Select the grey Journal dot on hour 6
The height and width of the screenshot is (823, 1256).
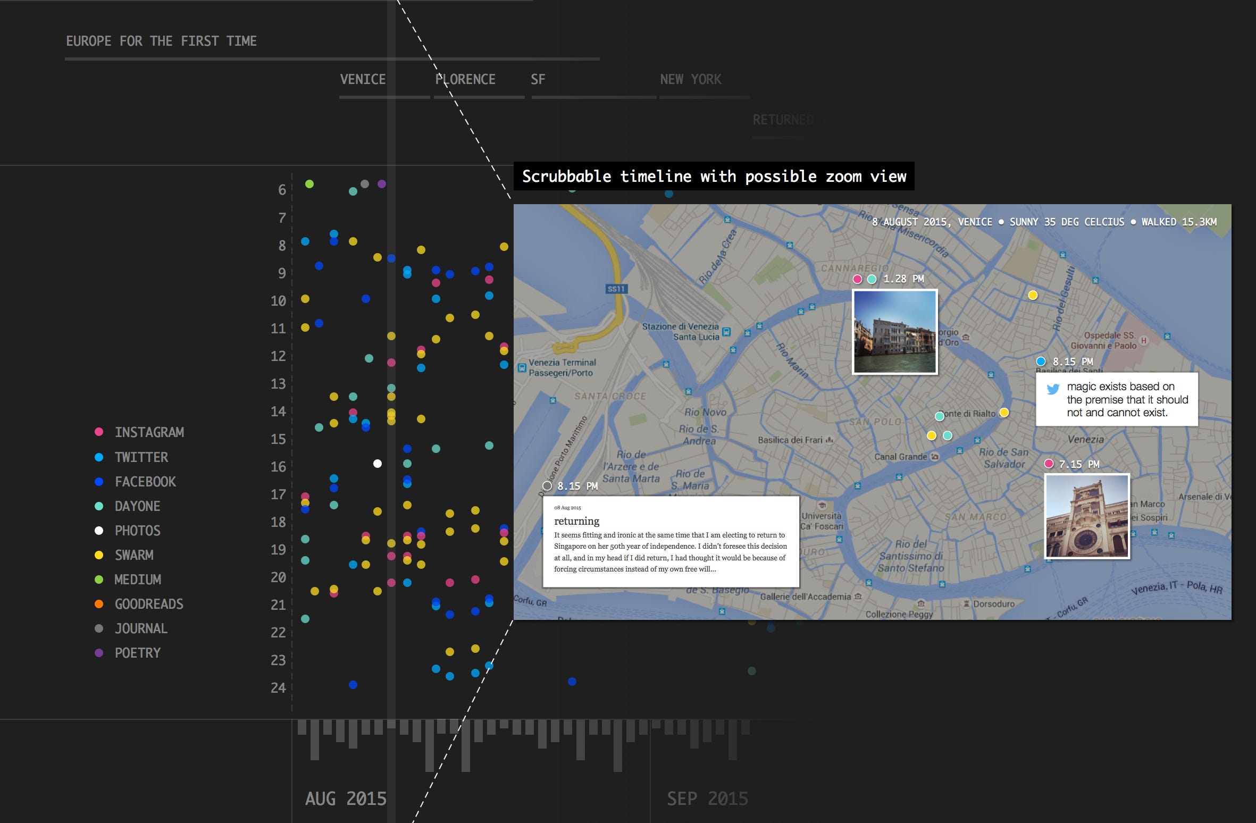pyautogui.click(x=365, y=184)
